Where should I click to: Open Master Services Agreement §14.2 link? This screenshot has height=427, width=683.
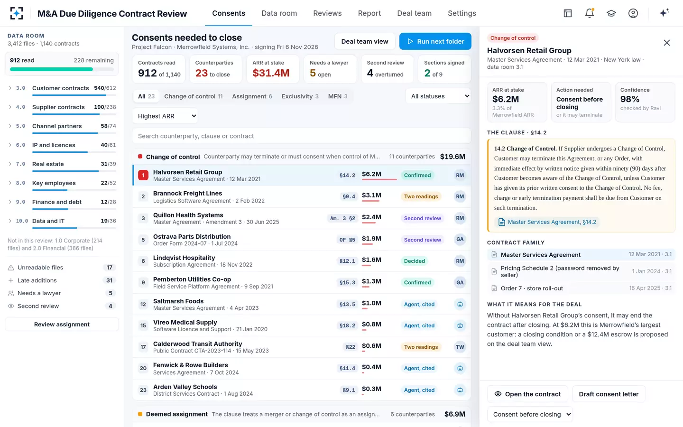click(547, 222)
